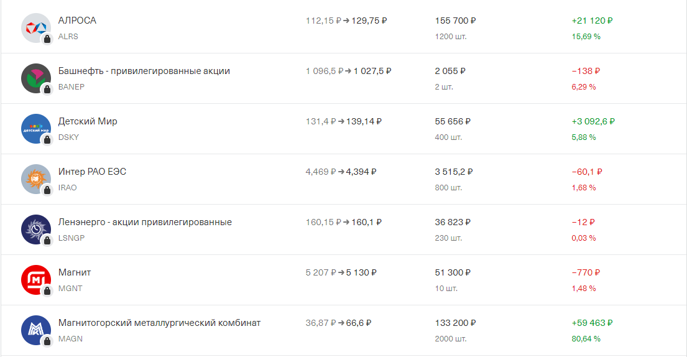Screen dimensions: 687x357
Task: Select the Магнитогорский металлургический комбинат name
Action: tap(160, 323)
